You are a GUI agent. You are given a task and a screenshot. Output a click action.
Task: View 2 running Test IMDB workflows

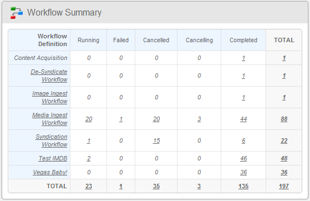click(x=89, y=158)
